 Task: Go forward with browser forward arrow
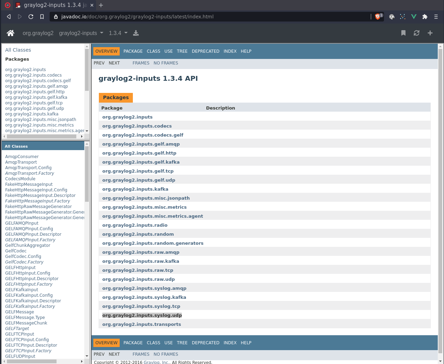pyautogui.click(x=20, y=17)
